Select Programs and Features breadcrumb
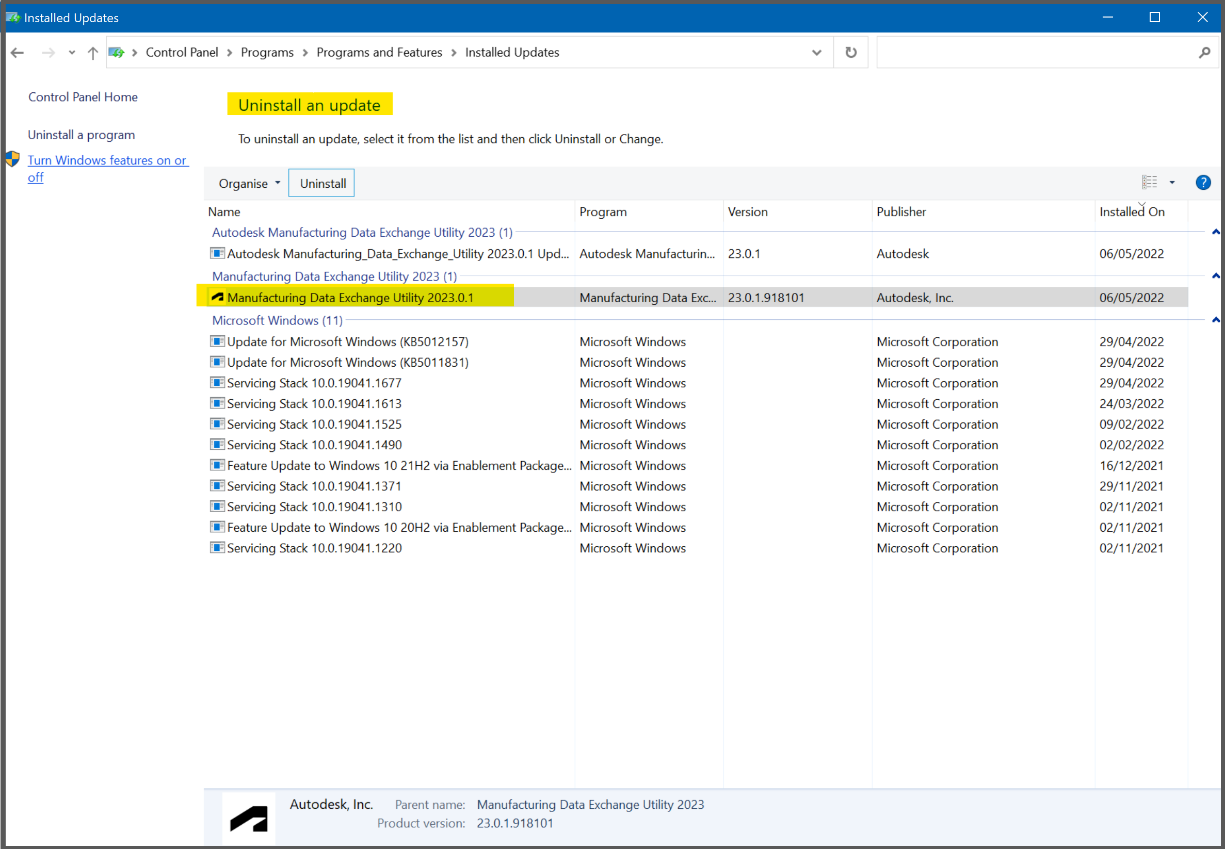Screen dimensions: 1225x849 click(x=379, y=52)
